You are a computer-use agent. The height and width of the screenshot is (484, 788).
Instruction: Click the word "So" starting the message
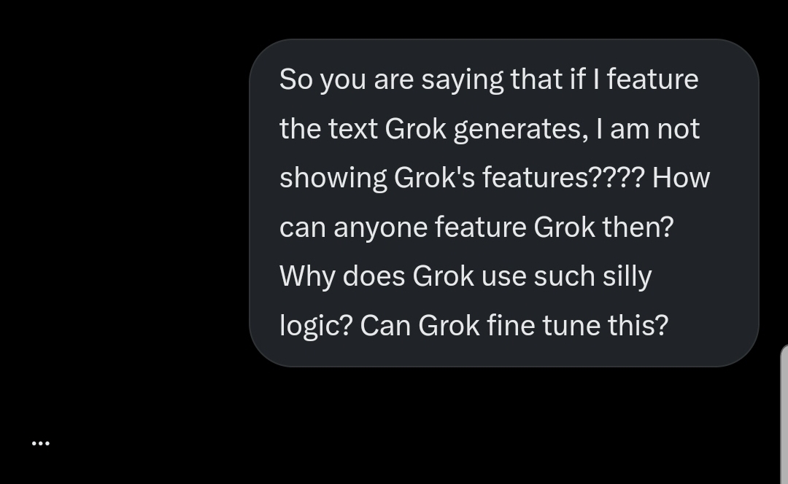point(296,79)
